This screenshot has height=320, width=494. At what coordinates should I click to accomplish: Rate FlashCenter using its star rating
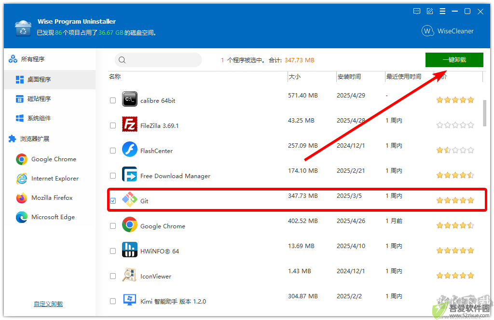455,151
